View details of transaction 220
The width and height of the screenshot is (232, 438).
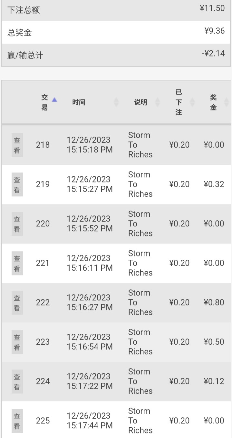[x=17, y=224]
